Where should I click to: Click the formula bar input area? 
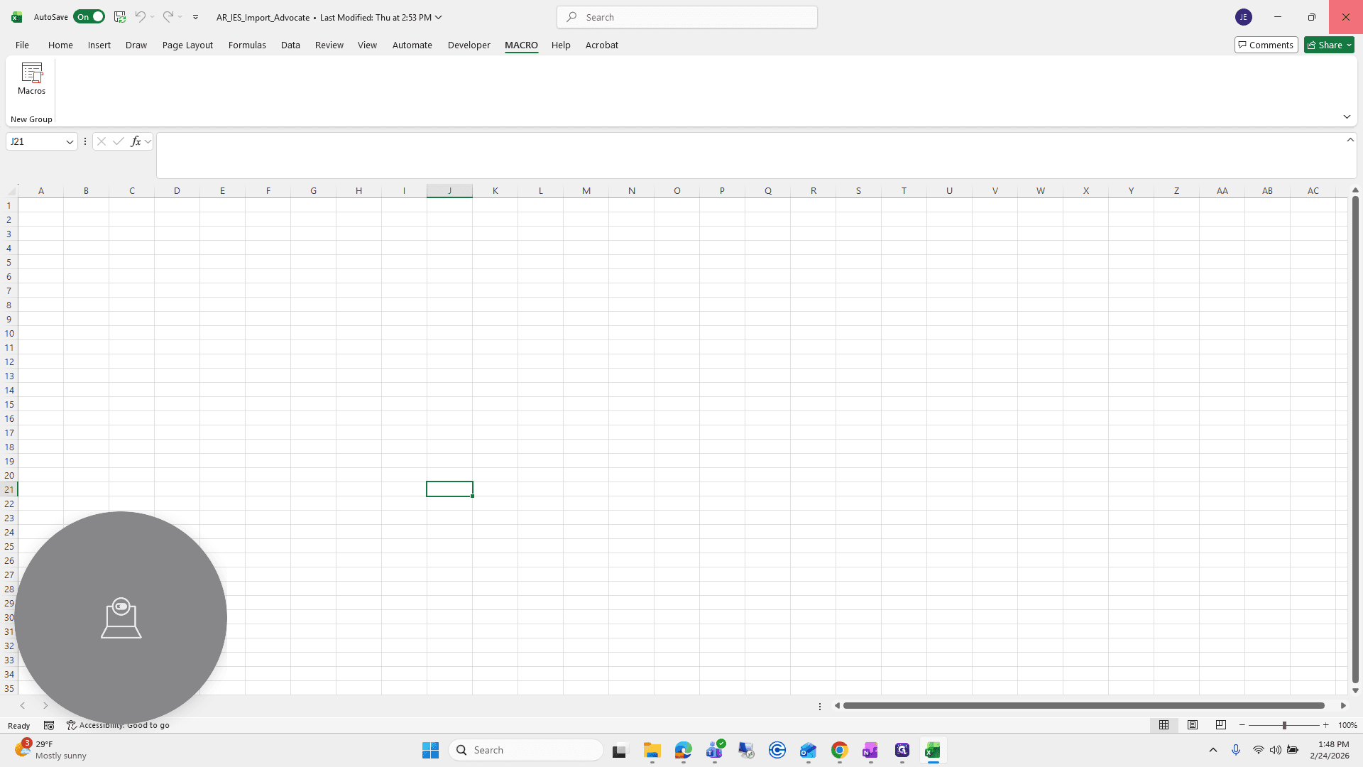[750, 155]
